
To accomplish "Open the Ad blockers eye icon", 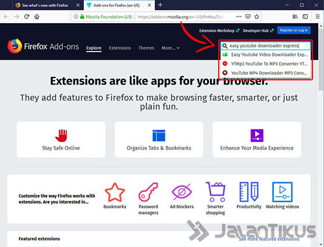I will click(x=182, y=192).
